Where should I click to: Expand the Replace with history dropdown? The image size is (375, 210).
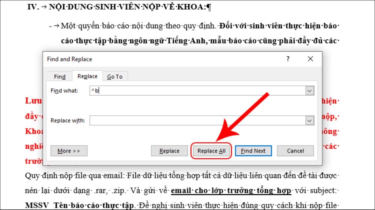coord(310,120)
